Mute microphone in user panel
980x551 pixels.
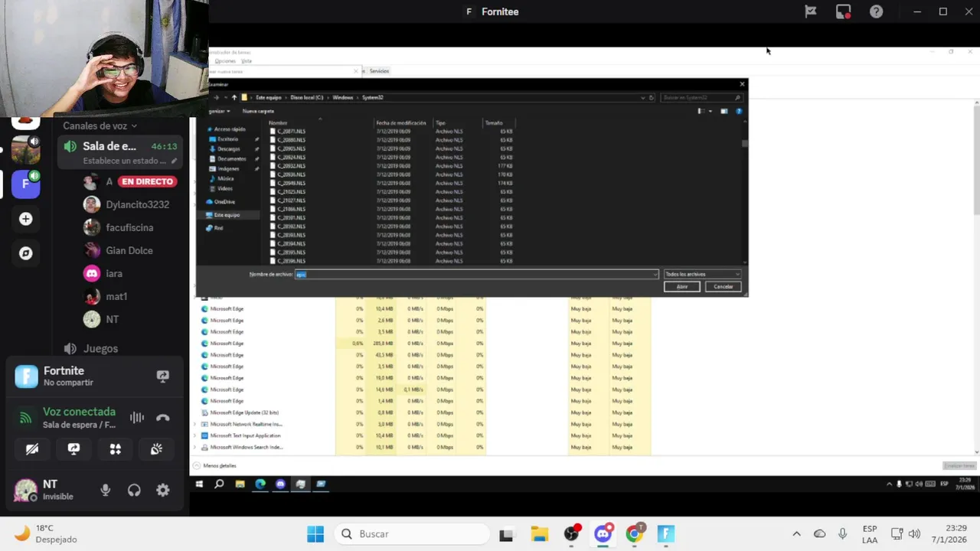tap(106, 491)
